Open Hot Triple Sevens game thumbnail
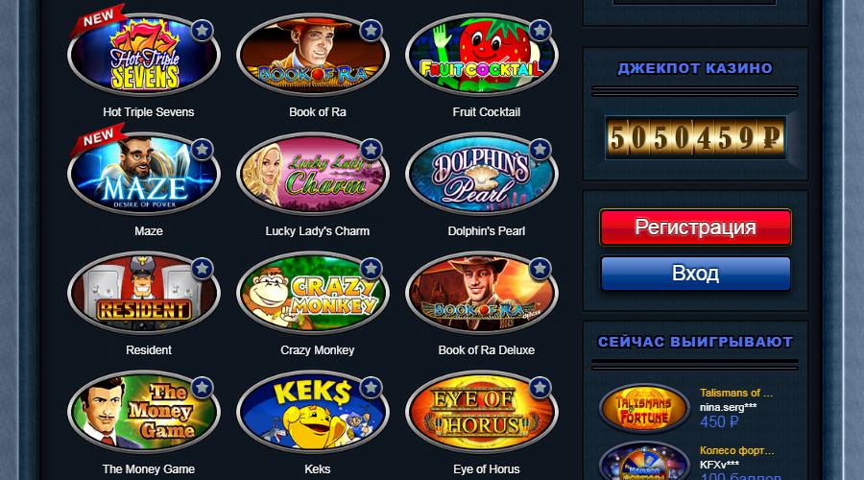 [144, 55]
